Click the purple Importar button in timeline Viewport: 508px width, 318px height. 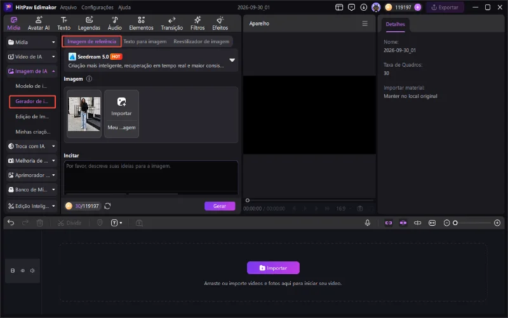(273, 268)
